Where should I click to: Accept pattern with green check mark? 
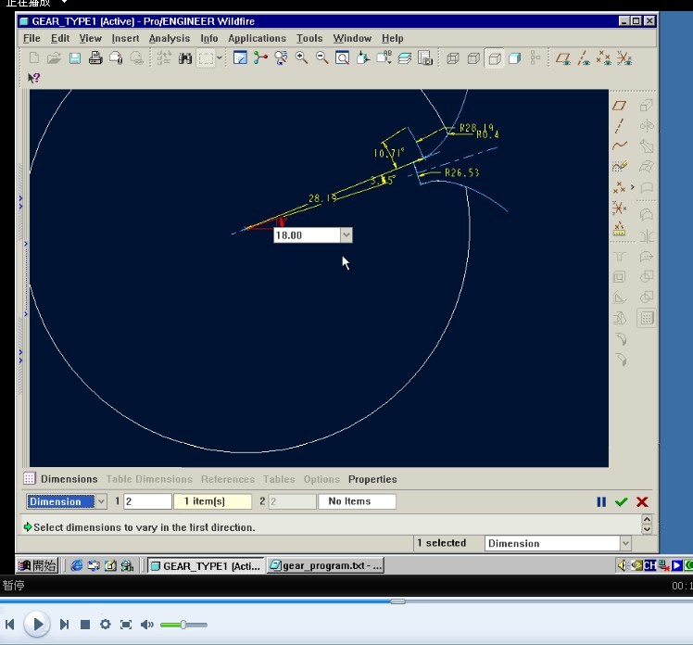click(x=621, y=501)
